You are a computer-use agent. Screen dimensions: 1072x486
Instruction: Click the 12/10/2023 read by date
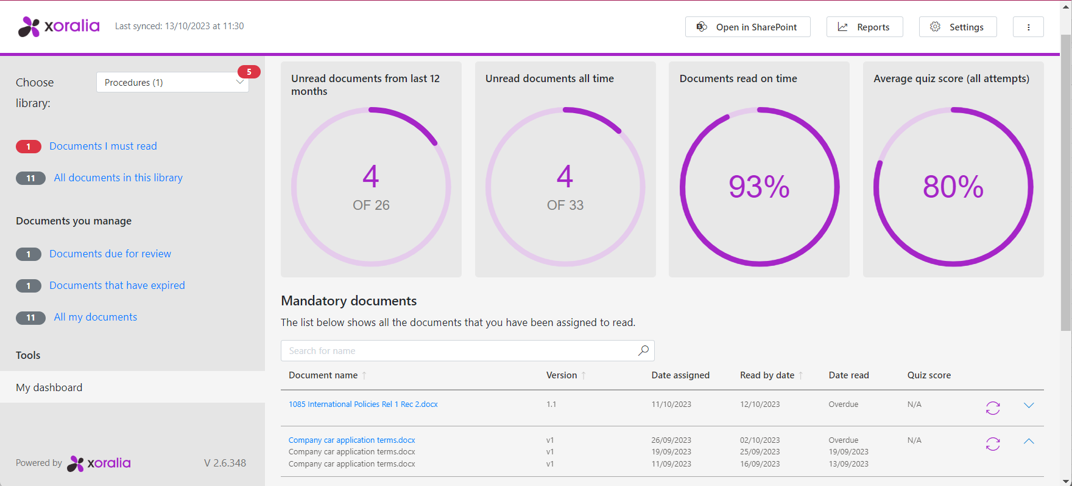pyautogui.click(x=760, y=404)
